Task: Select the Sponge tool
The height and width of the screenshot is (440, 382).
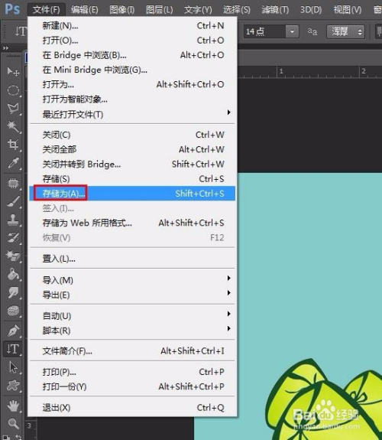Action: (13, 311)
